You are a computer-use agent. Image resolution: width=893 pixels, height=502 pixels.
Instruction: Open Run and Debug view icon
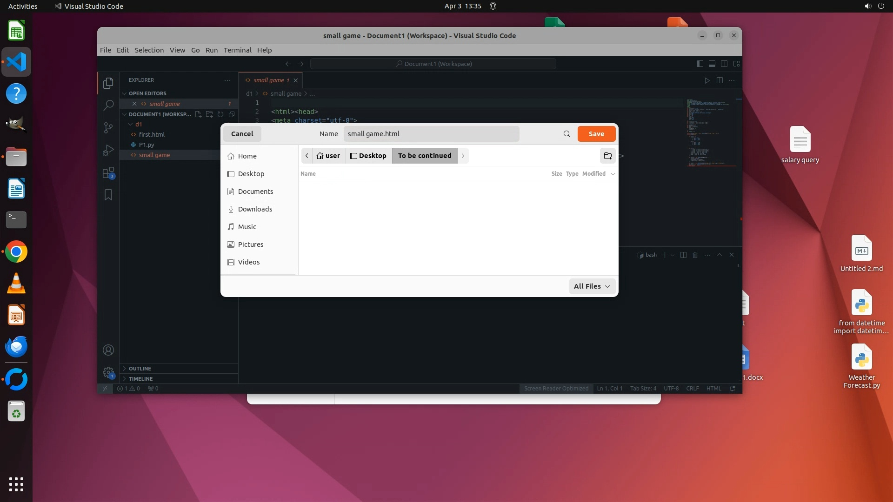pos(108,150)
